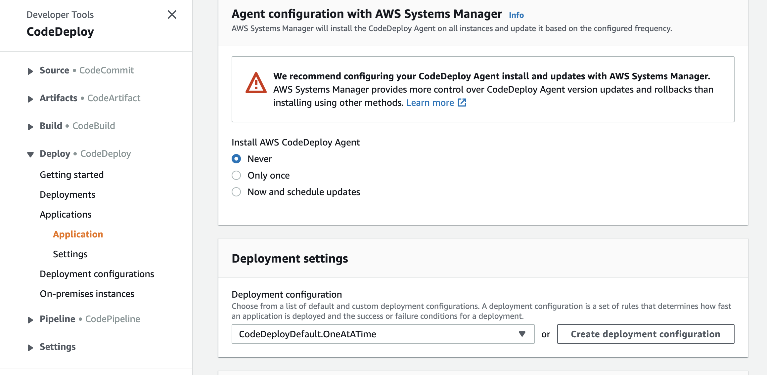Choose Now and schedule updates option
Screen dimensions: 767x375
click(x=236, y=192)
